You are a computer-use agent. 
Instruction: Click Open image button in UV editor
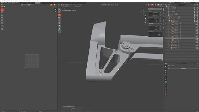click(x=30, y=5)
